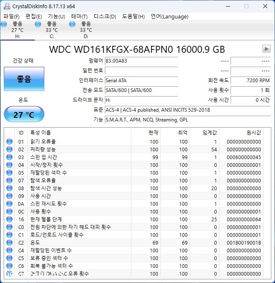Viewport: 275px width, 283px height.
Task: Click status orb for 16 현재 헬륨 단계
Action: tap(9, 219)
